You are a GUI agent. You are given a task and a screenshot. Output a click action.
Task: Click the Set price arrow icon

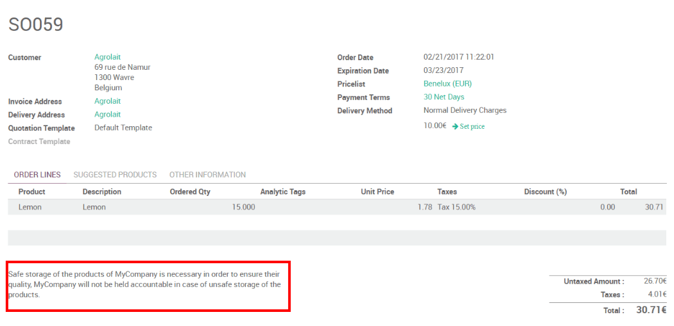(x=455, y=127)
